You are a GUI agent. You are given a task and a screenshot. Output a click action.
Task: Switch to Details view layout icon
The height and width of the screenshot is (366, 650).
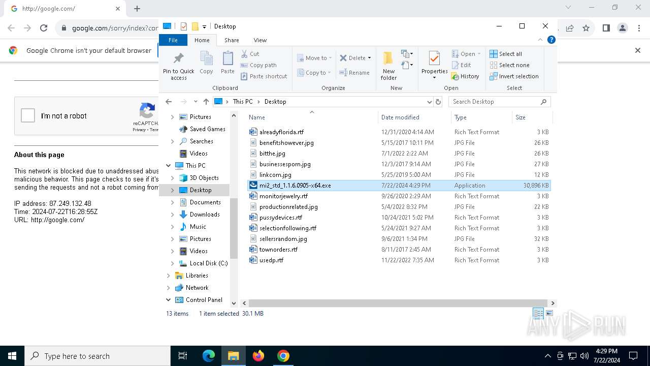(538, 313)
